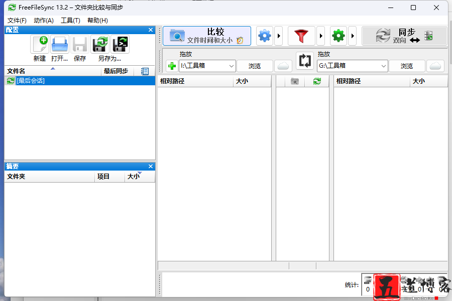Click the New configuration icon
The image size is (452, 301).
pyautogui.click(x=40, y=44)
